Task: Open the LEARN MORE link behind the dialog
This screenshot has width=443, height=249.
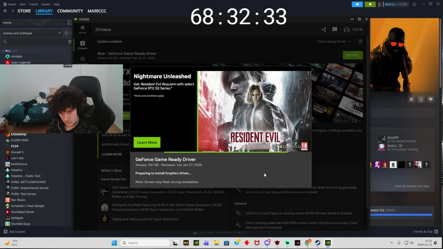Action: (x=111, y=154)
